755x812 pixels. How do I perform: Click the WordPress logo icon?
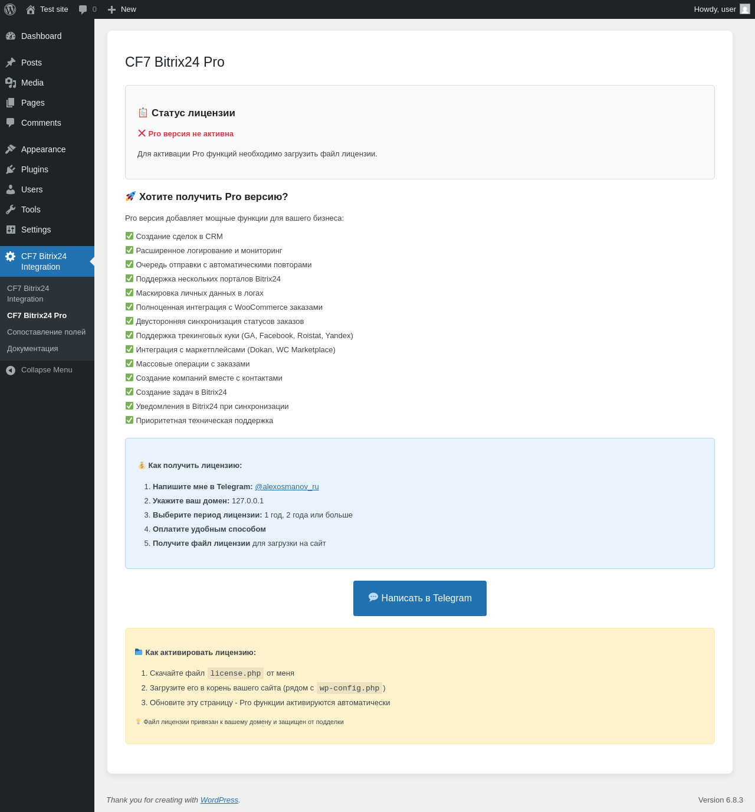click(10, 9)
